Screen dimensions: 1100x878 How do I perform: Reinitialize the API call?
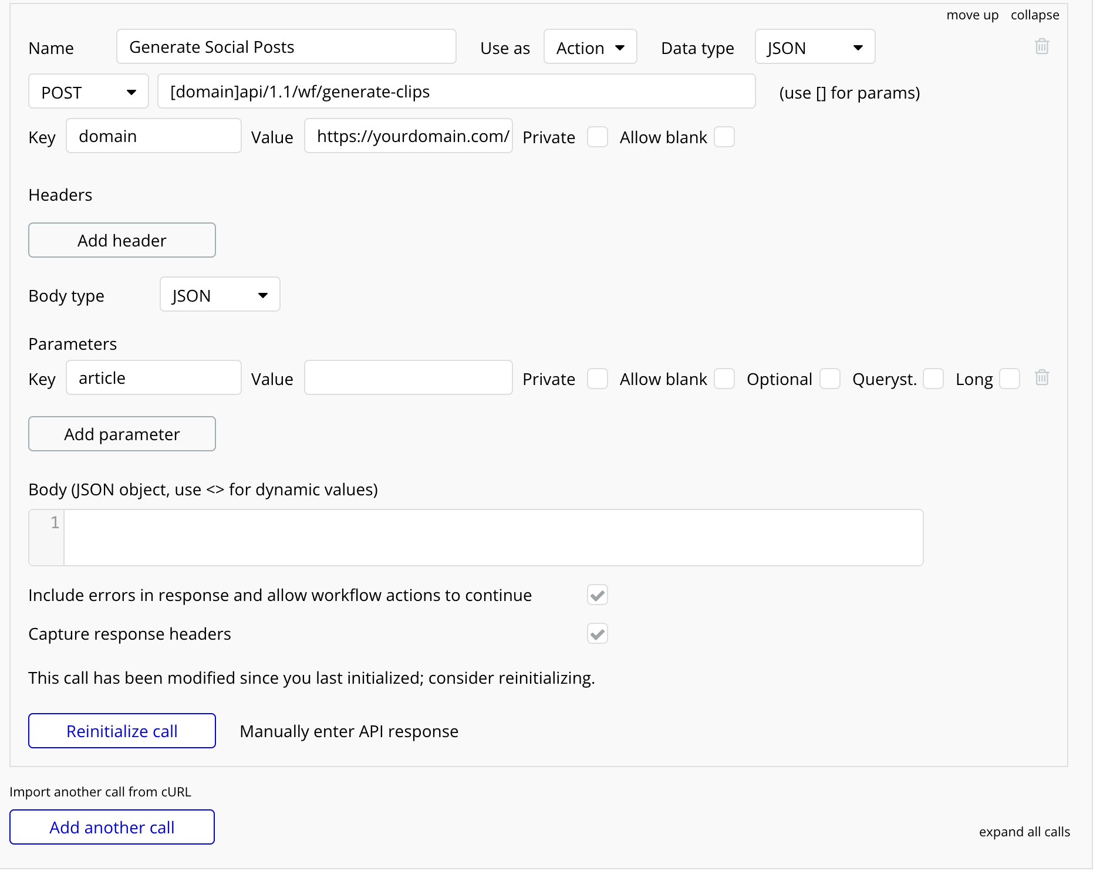click(x=122, y=731)
